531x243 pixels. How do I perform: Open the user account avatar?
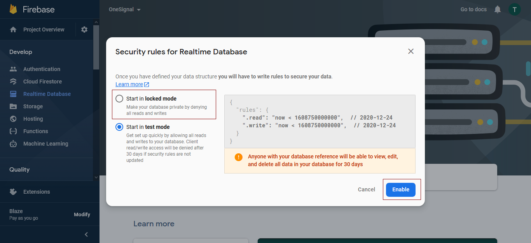point(514,9)
